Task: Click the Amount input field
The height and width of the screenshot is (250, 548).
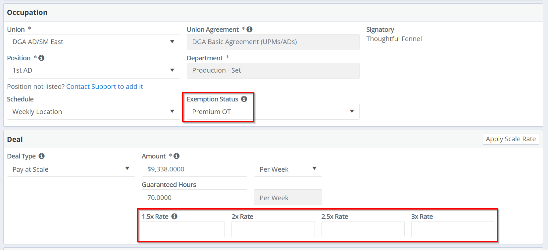Action: [194, 169]
